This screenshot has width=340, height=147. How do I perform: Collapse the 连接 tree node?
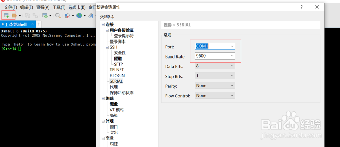point(103,25)
